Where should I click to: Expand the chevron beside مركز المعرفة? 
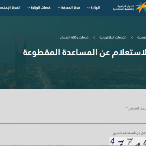pyautogui.click(x=59, y=8)
